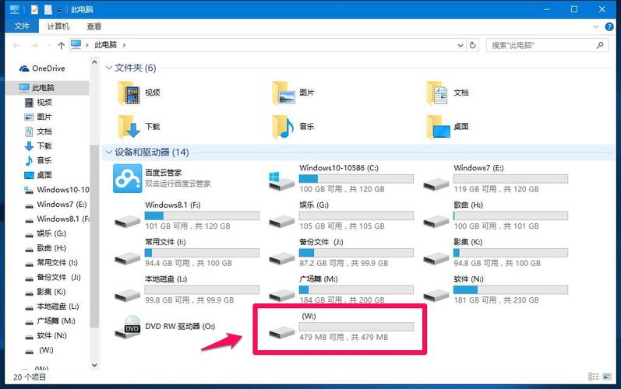The height and width of the screenshot is (389, 621).
Task: Open the address bar history dropdown
Action: click(460, 45)
